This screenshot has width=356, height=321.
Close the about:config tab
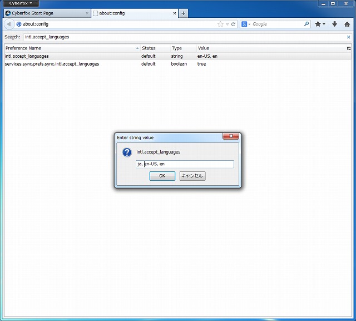click(175, 13)
